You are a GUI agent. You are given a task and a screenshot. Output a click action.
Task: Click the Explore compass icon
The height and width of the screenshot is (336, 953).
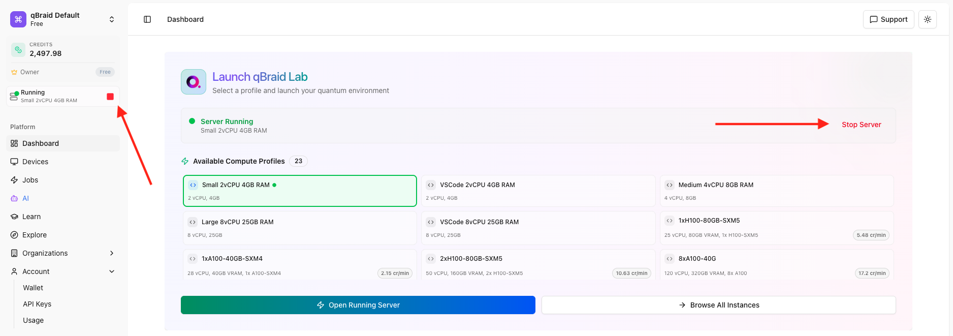(14, 235)
